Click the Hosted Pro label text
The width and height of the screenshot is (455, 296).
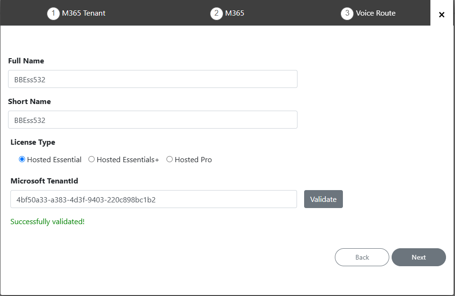coord(193,160)
